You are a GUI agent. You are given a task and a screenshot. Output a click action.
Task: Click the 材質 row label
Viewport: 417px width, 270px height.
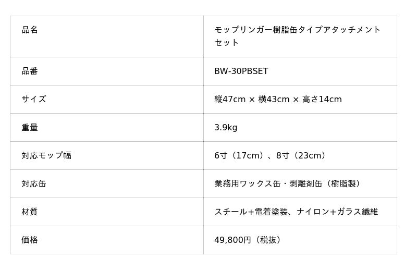(x=30, y=212)
